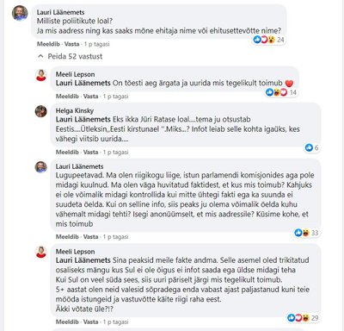This screenshot has height=331, width=344.
Task: View 33 reactions on Lauri's long reply
Action: pyautogui.click(x=306, y=233)
